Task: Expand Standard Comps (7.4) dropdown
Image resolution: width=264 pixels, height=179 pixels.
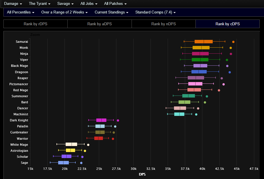Action: click(155, 12)
